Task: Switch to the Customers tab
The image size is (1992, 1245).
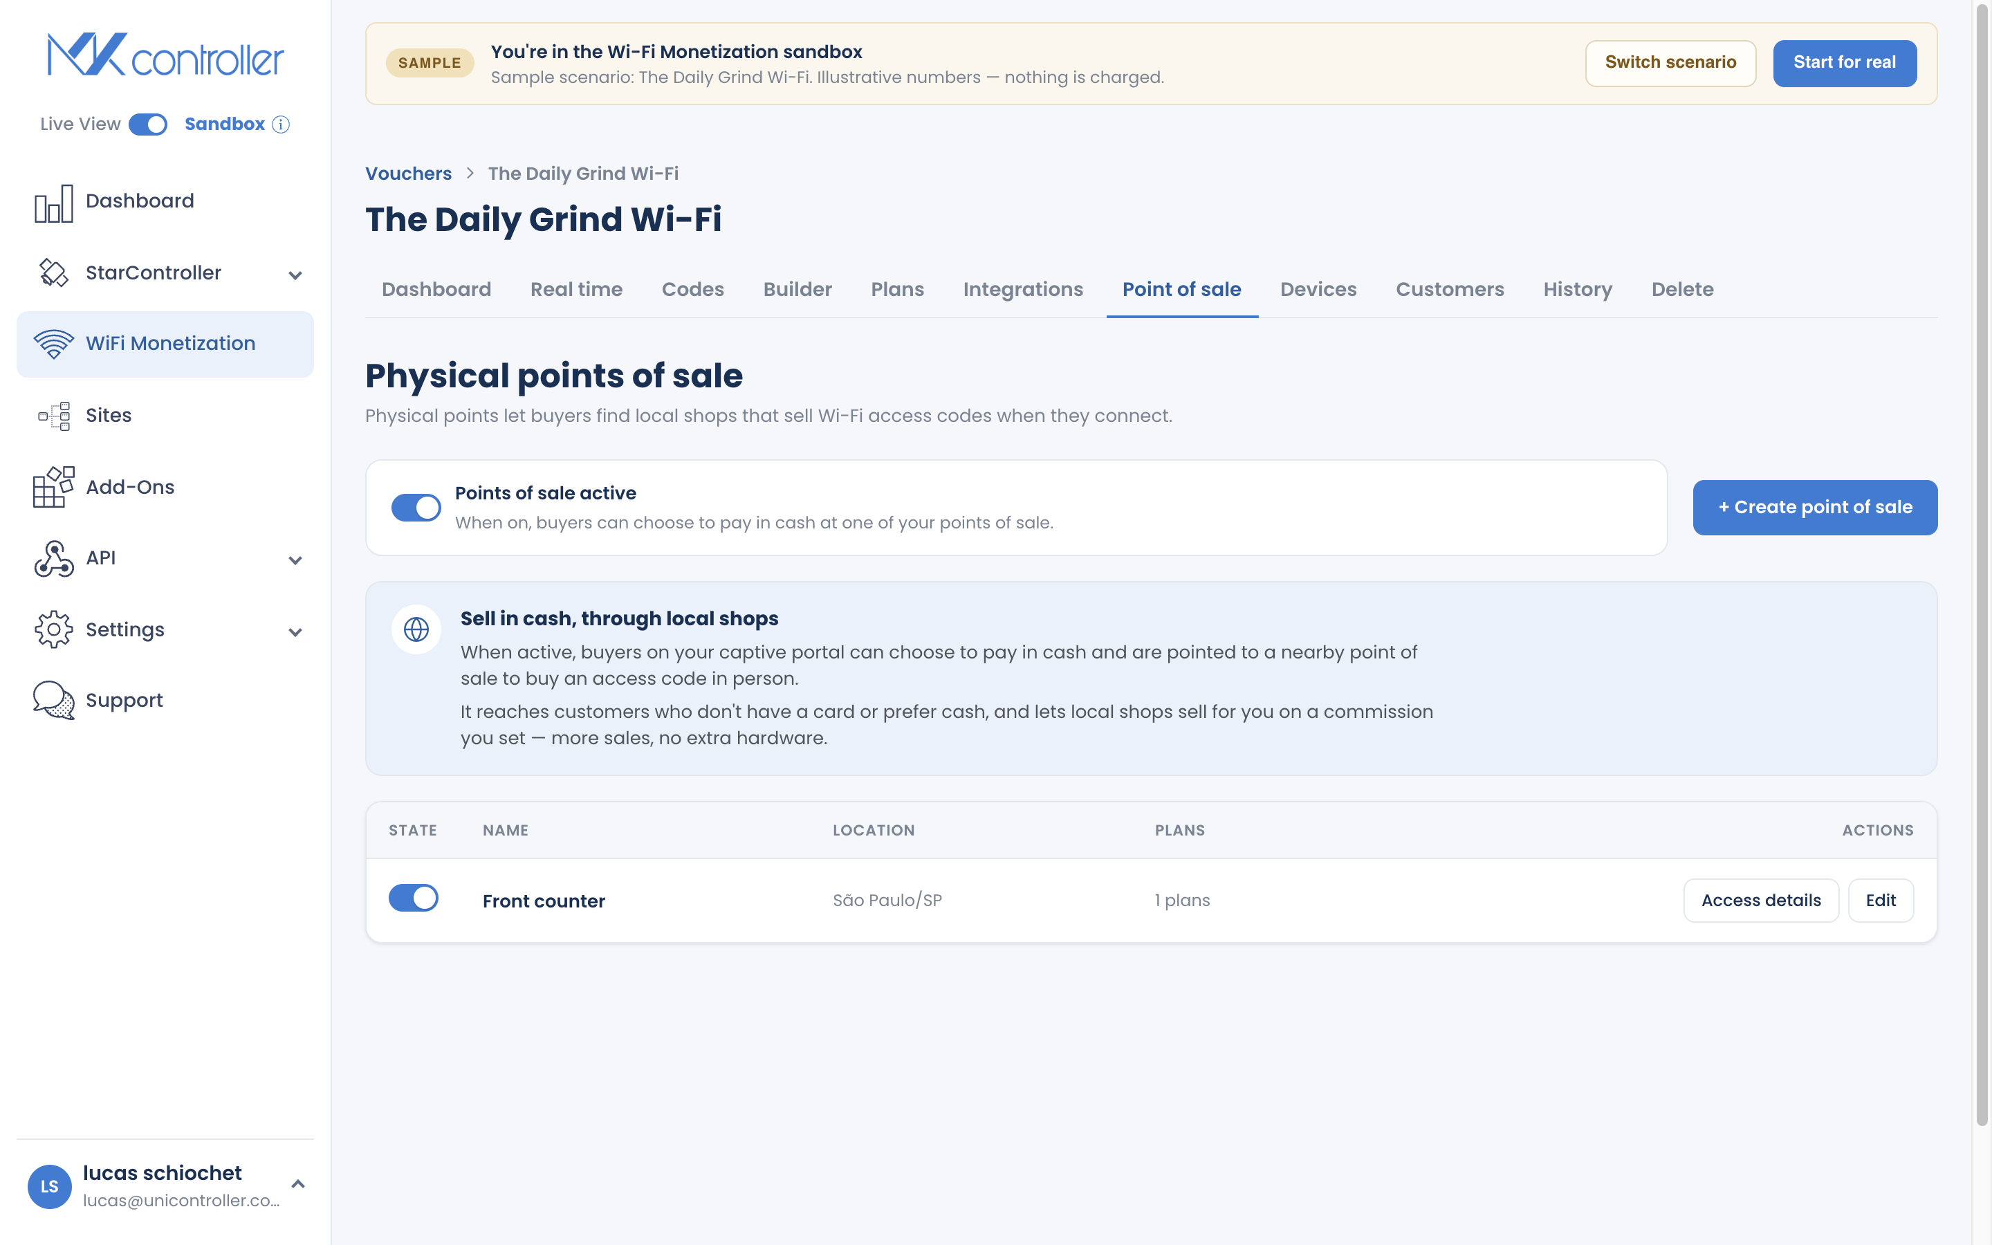Action: pos(1450,289)
